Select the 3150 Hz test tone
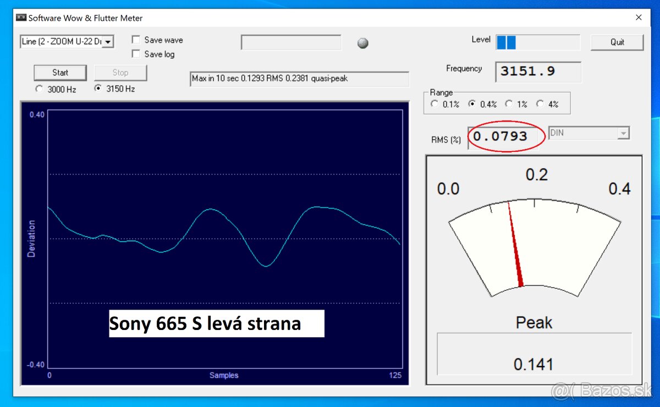The image size is (660, 407). 97,89
